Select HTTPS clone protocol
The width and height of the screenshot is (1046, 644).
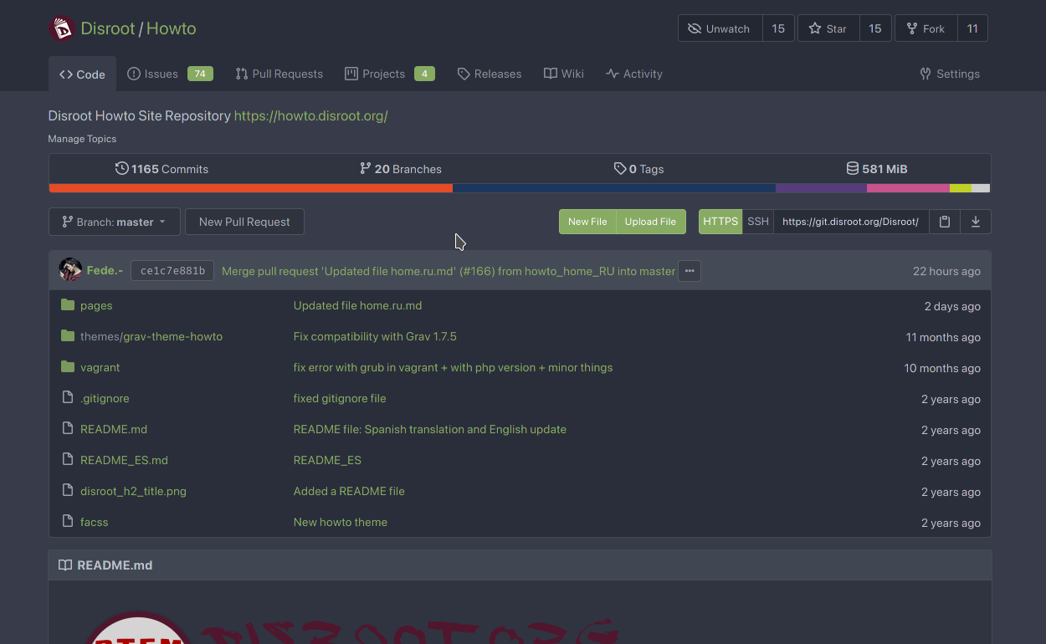pos(720,222)
